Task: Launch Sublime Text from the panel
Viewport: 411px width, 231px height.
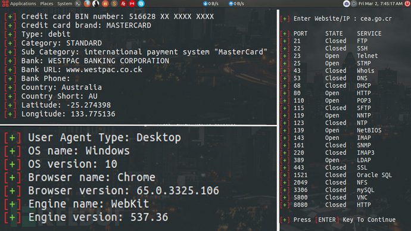Action: 114,4
